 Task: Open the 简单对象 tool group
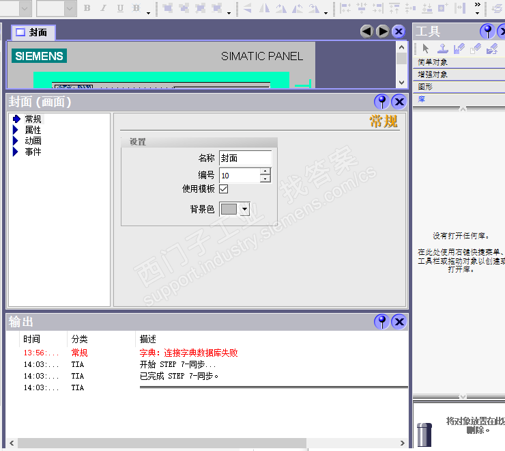click(459, 62)
